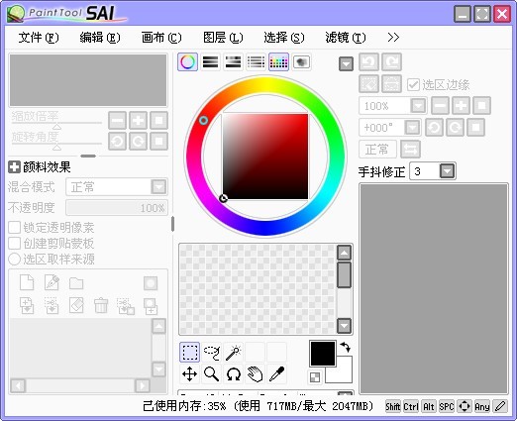
Task: Click the new linework layer icon
Action: (x=52, y=282)
